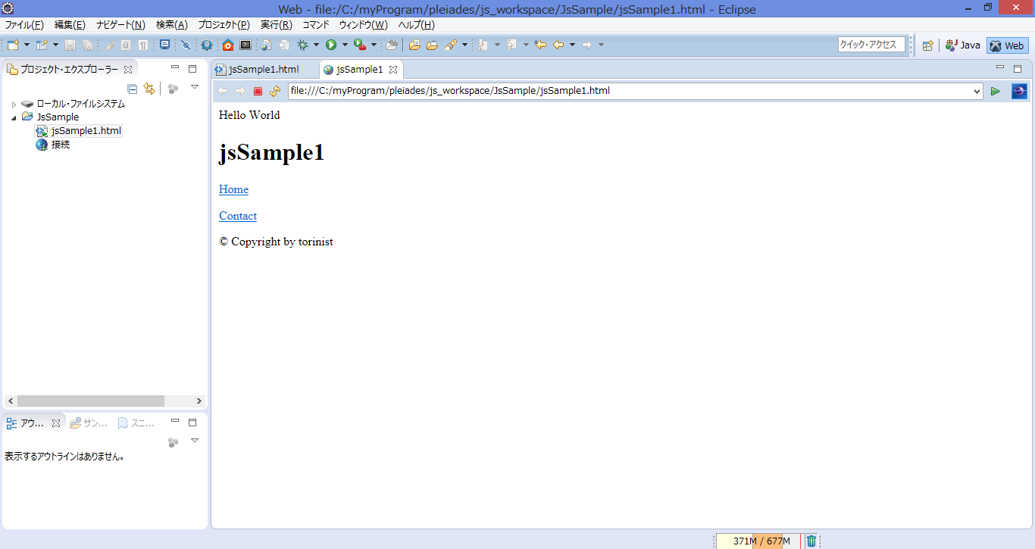Run garbage collection with the trash icon
This screenshot has width=1035, height=549.
[811, 541]
